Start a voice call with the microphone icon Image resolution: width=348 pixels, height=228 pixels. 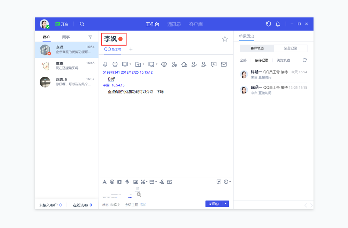click(105, 64)
